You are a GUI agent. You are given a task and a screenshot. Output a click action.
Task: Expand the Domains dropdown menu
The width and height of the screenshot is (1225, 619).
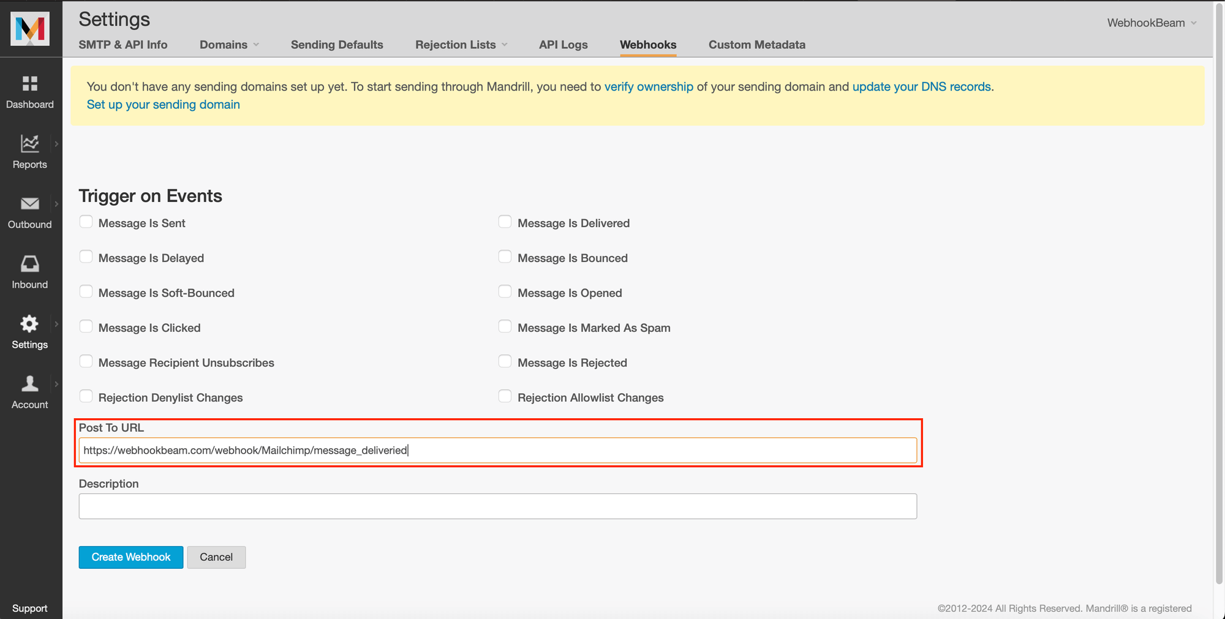pyautogui.click(x=229, y=45)
